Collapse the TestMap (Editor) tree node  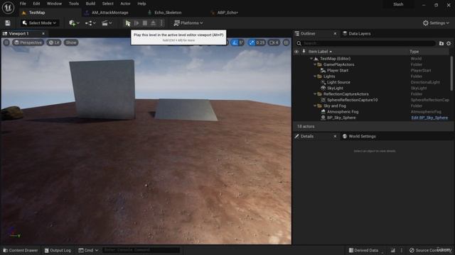tap(311, 59)
